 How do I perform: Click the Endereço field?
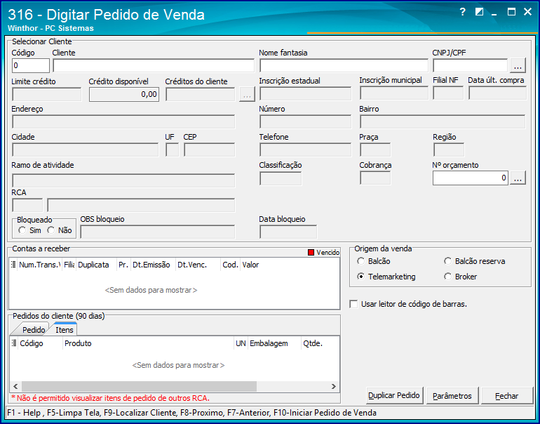pos(123,122)
